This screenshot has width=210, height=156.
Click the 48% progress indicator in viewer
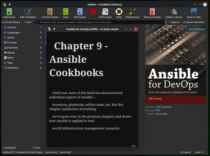tap(134, 146)
